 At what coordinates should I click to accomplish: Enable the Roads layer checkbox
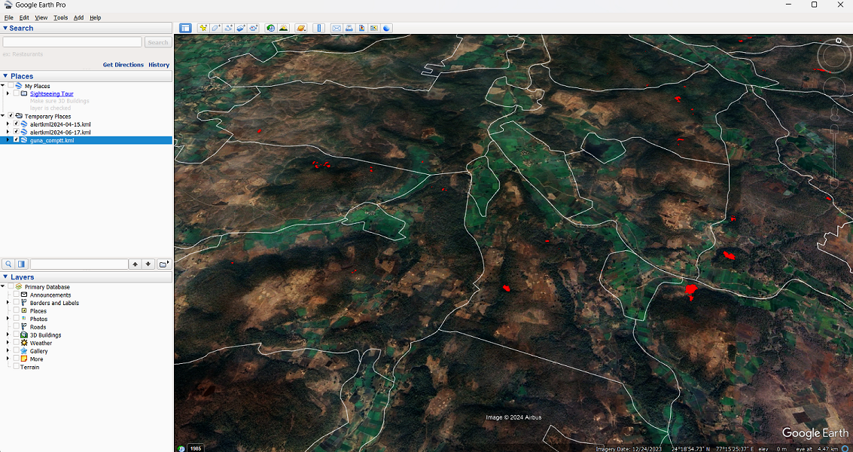point(17,327)
